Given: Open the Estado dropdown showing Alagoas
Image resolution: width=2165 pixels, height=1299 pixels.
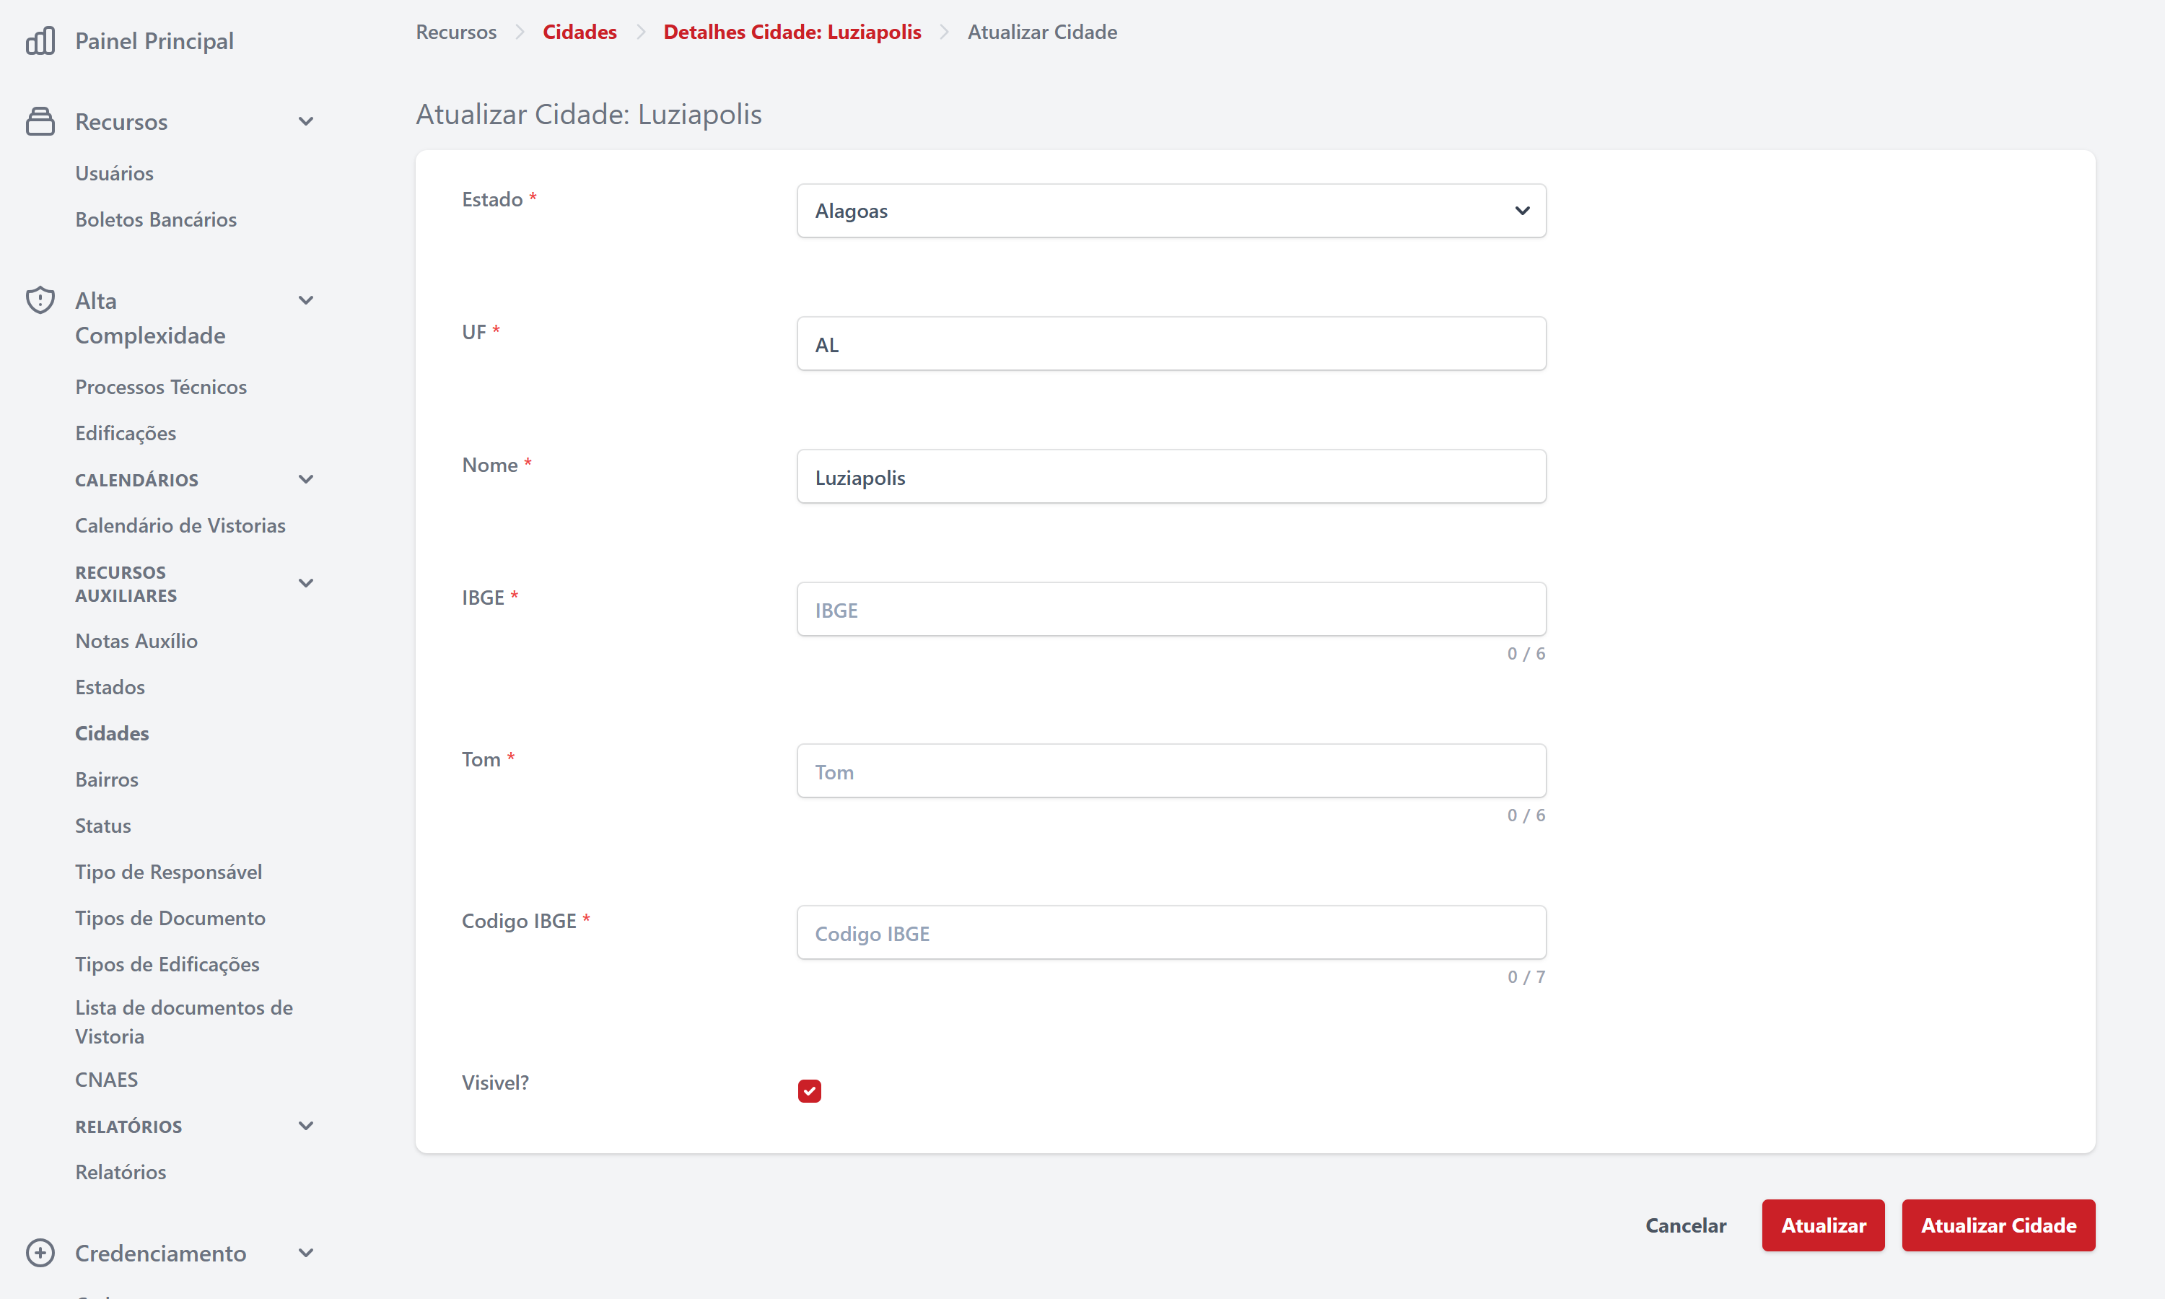Looking at the screenshot, I should (x=1170, y=211).
